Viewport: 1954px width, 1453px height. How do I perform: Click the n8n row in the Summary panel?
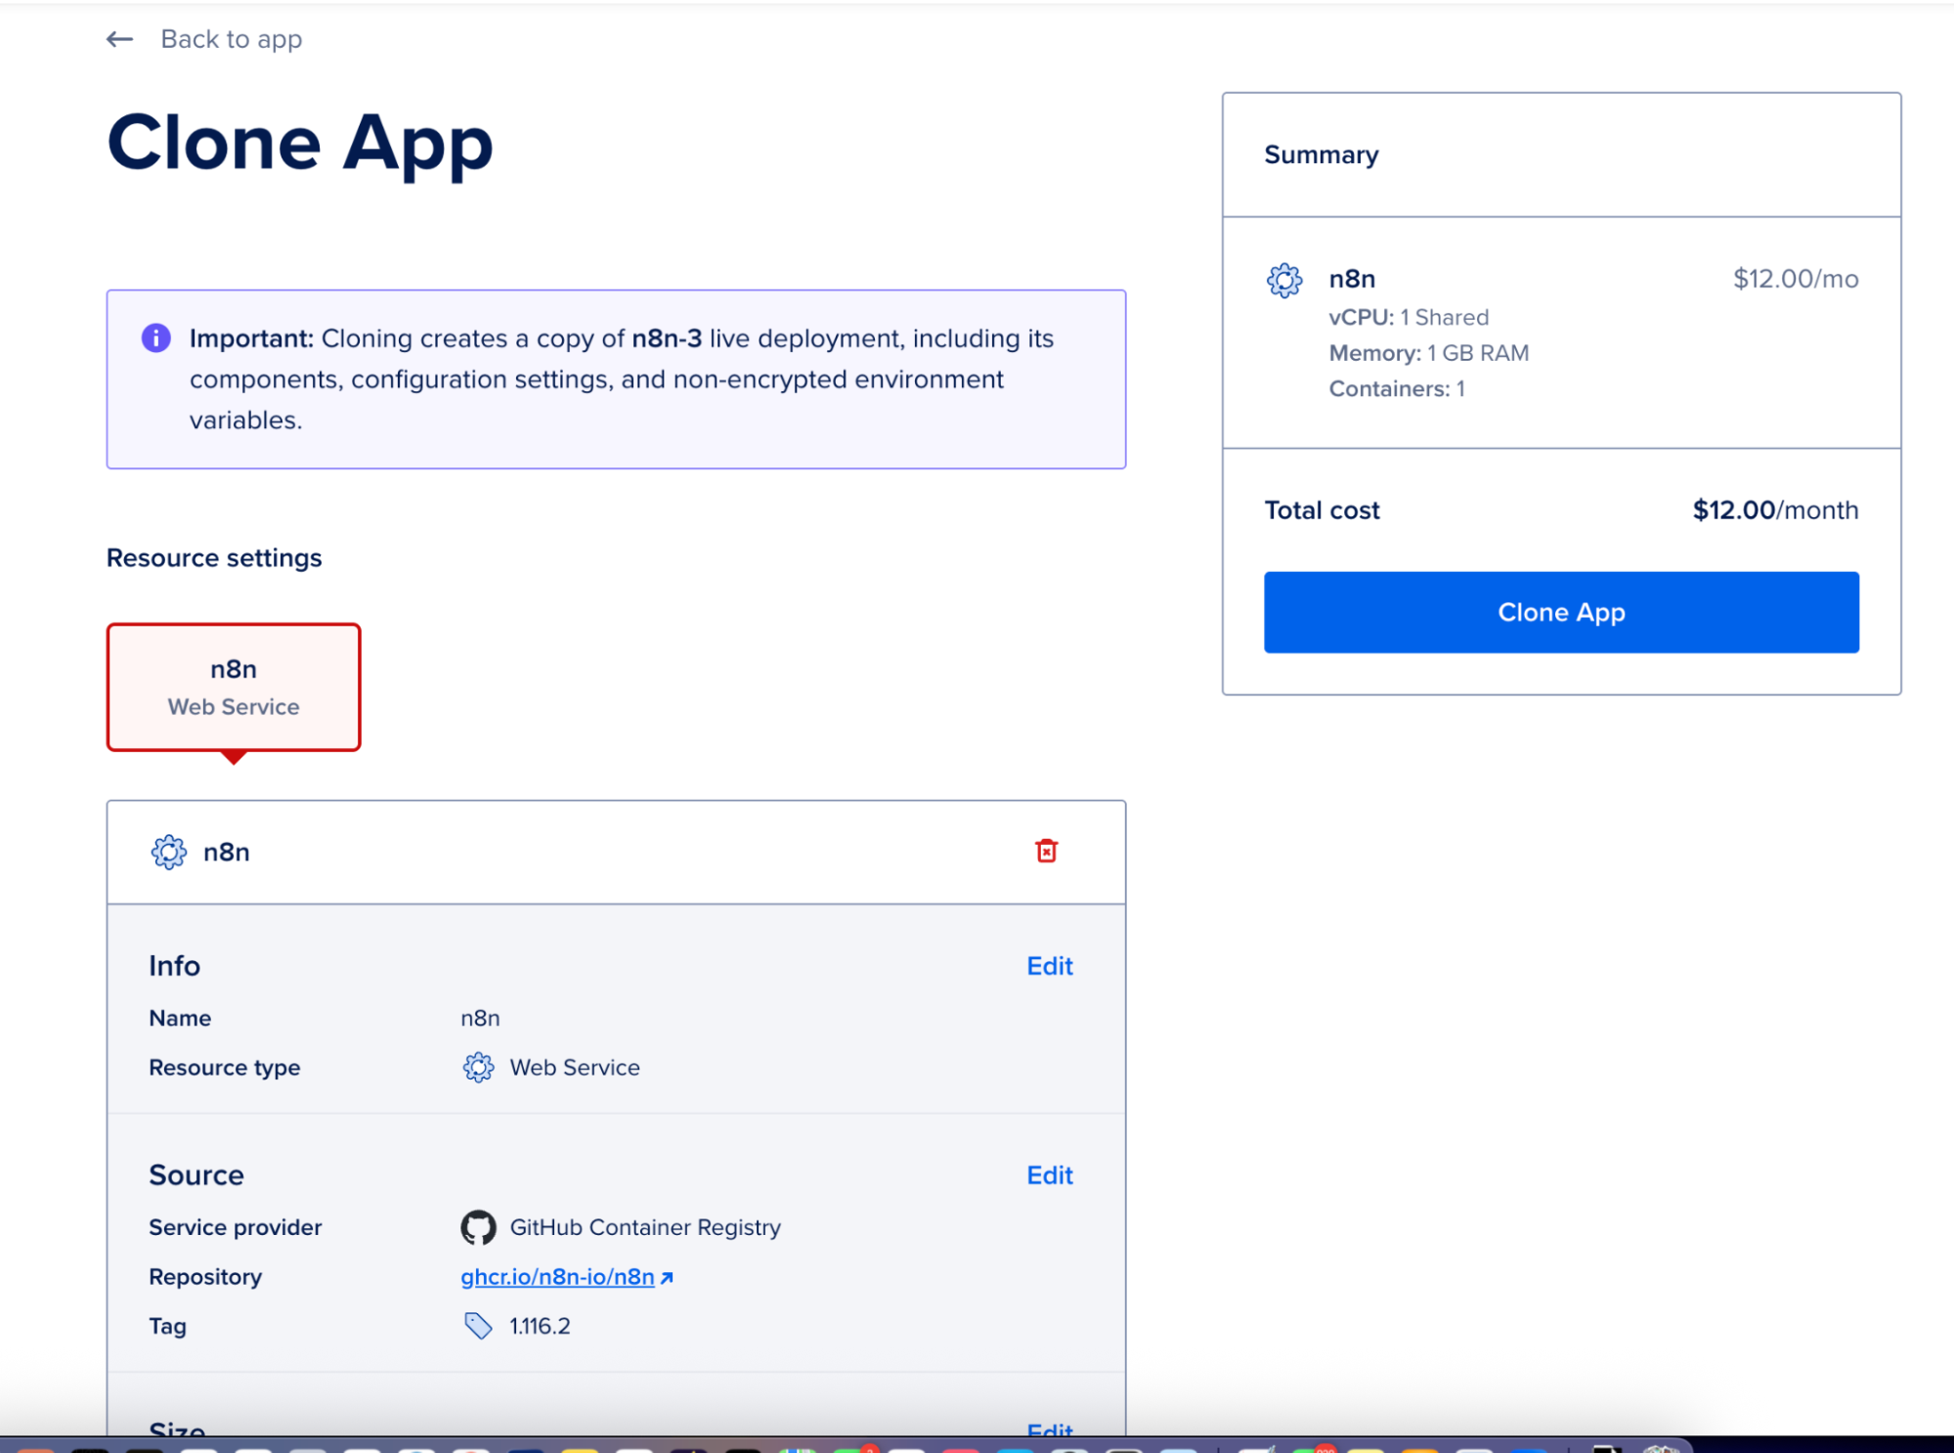pyautogui.click(x=1352, y=279)
